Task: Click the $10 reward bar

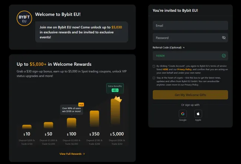Action: (x=27, y=127)
